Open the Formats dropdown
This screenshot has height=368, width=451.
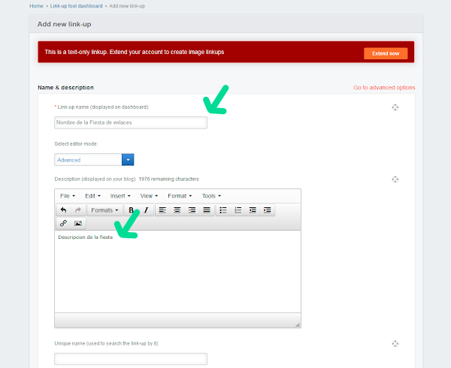tap(104, 210)
